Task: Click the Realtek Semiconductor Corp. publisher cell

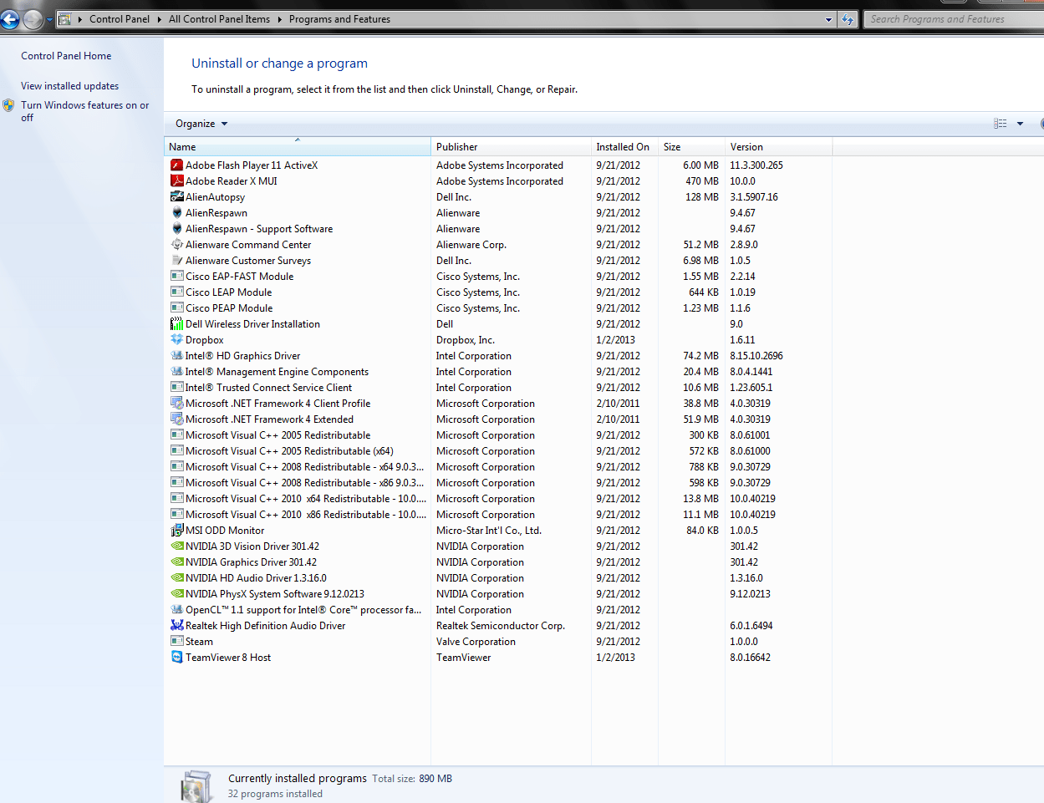Action: 501,626
